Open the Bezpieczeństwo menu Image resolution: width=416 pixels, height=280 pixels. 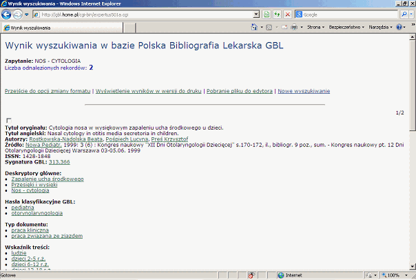point(346,27)
